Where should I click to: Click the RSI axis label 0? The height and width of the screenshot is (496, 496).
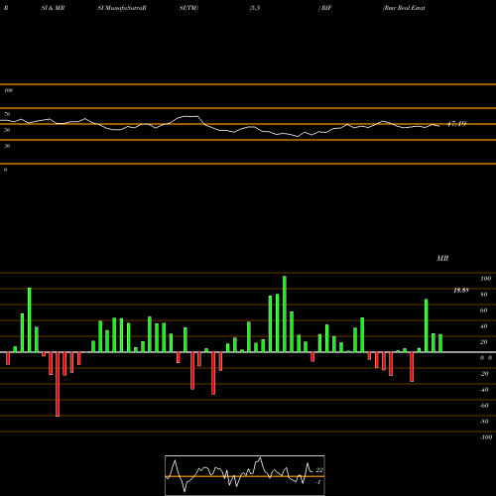click(x=5, y=170)
